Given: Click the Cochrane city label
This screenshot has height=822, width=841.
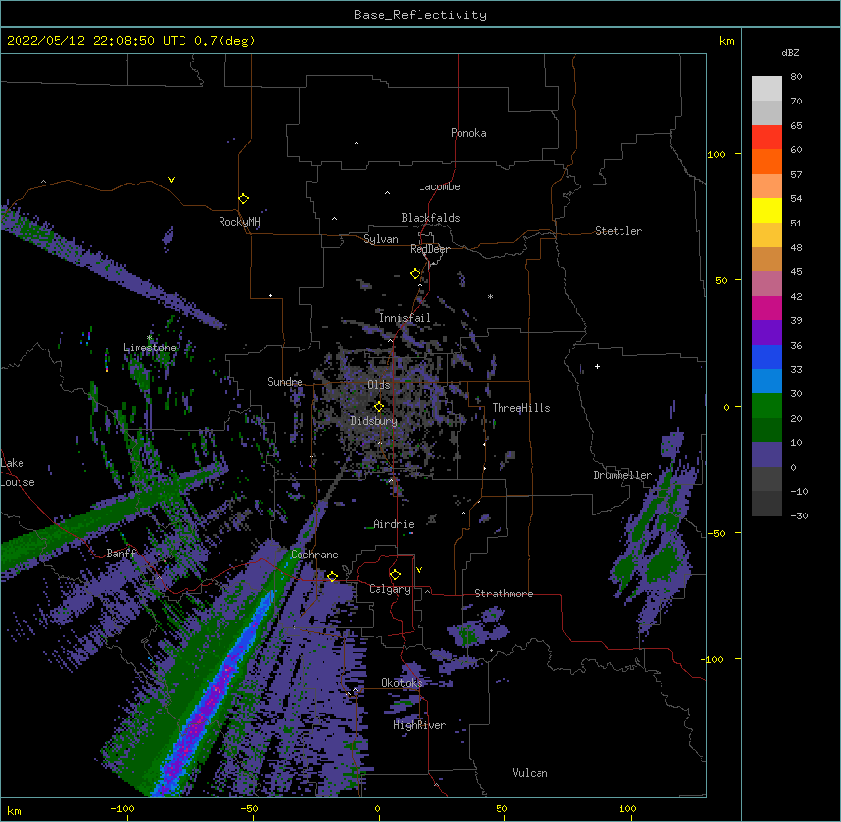Looking at the screenshot, I should click(x=314, y=555).
